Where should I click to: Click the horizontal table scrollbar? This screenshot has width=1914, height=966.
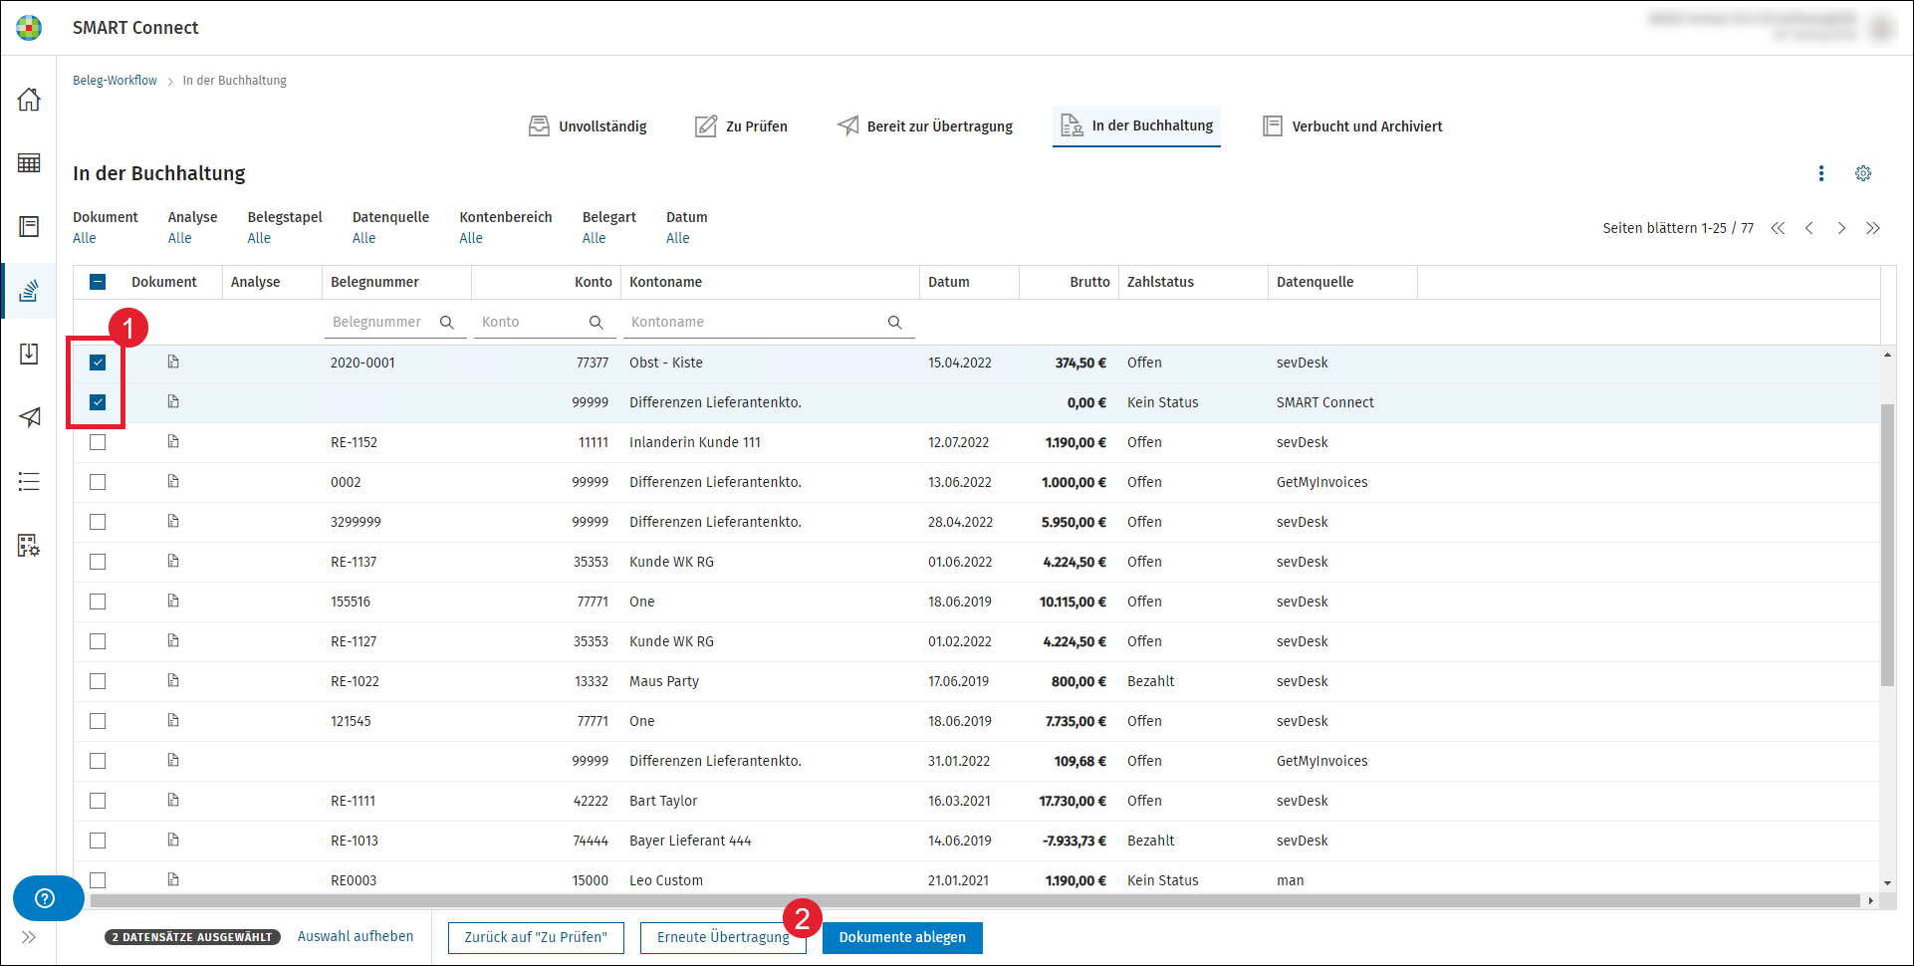point(975,900)
